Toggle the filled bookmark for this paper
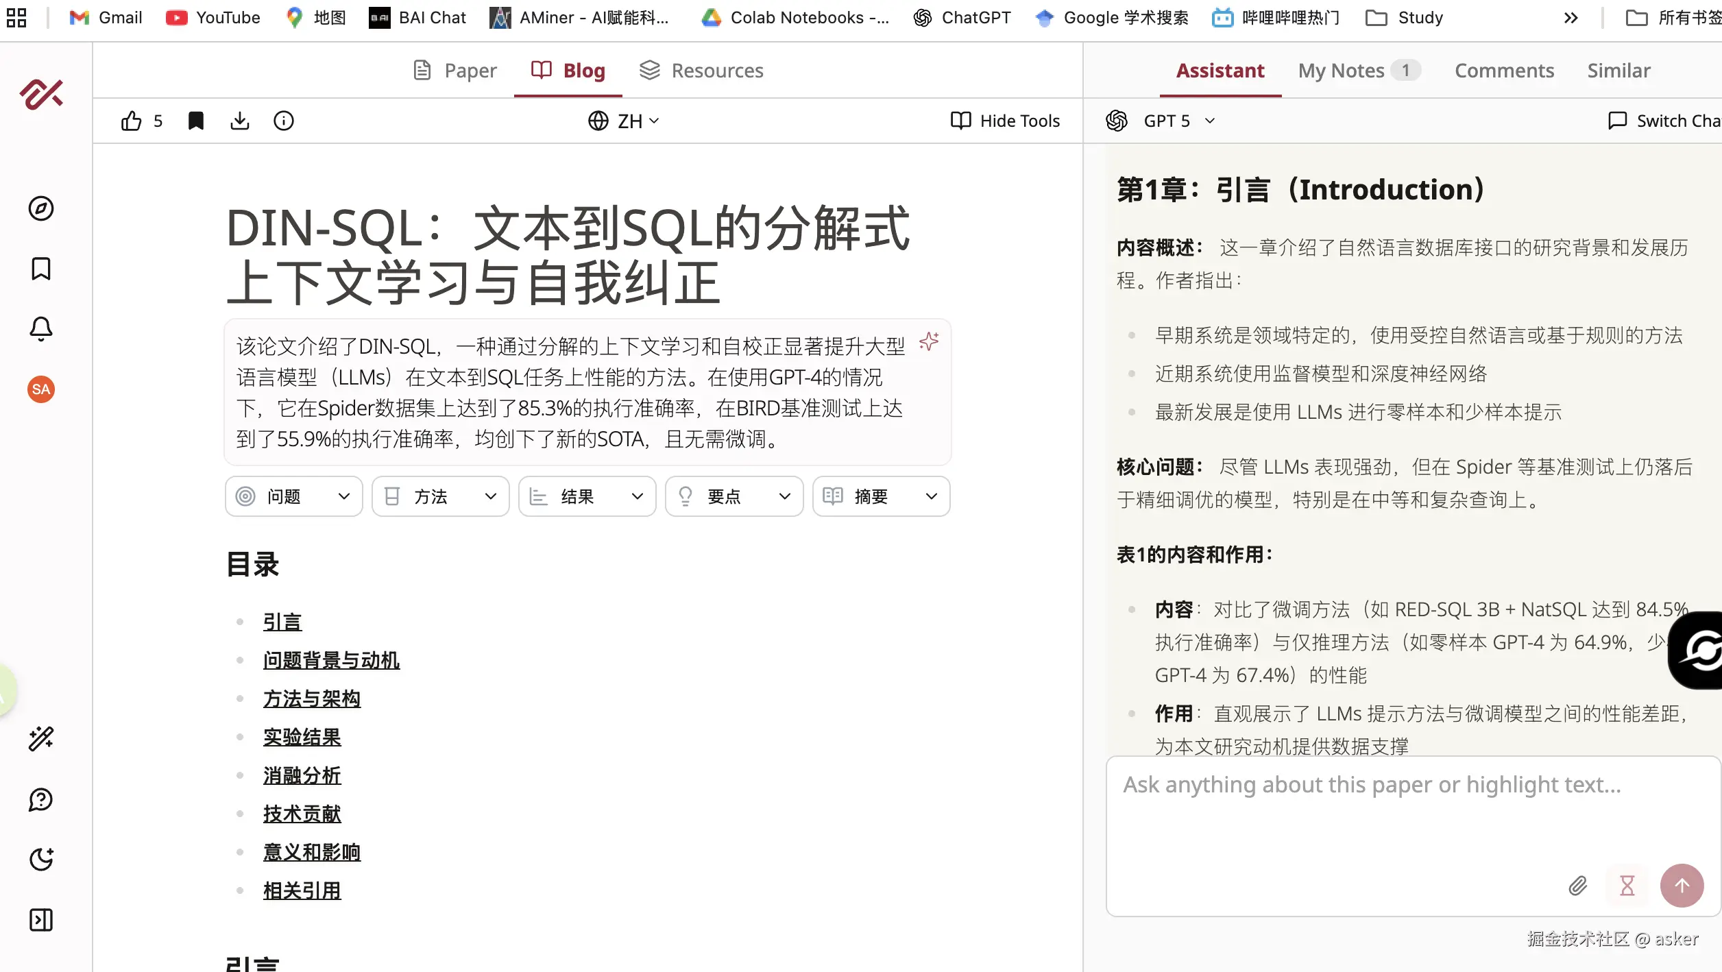Viewport: 1722px width, 972px height. coord(195,121)
